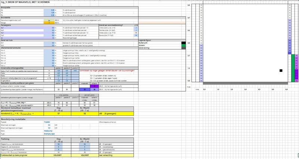Click the Onderzijde J/N cell showing N
Screen dimensions: 299x159
[136, 33]
